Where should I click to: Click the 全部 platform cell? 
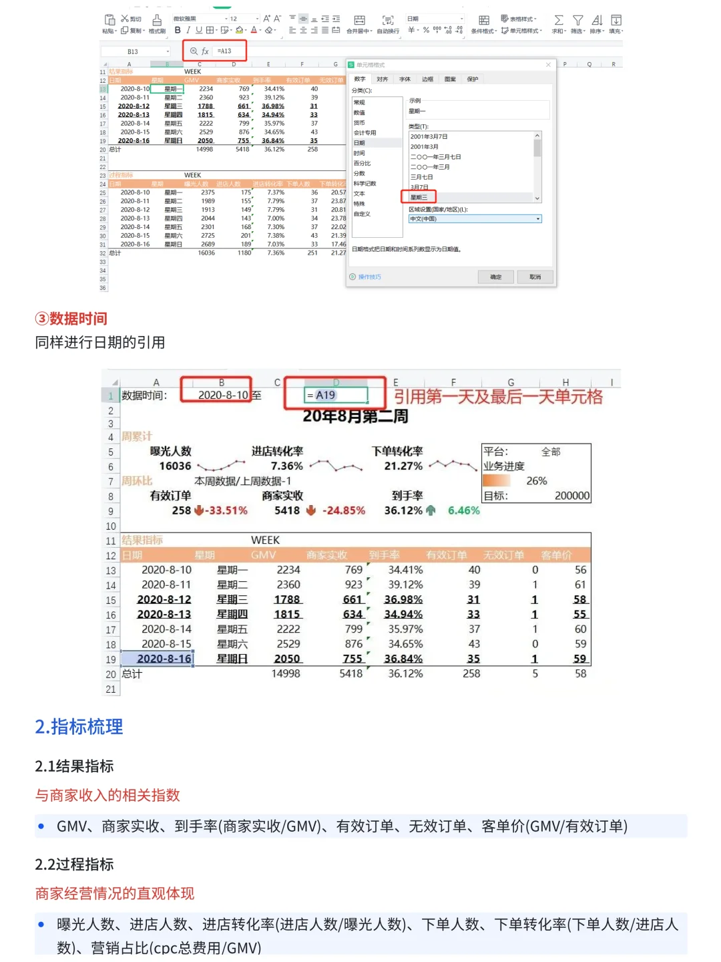click(551, 452)
